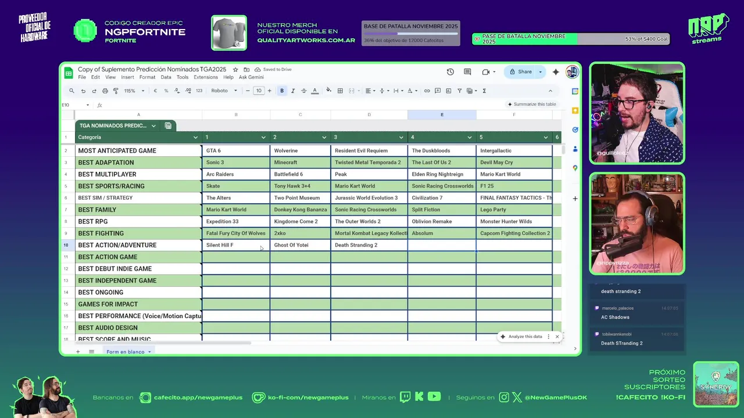Decrease decimal places
Screen dimensions: 744x418
pyautogui.click(x=177, y=91)
